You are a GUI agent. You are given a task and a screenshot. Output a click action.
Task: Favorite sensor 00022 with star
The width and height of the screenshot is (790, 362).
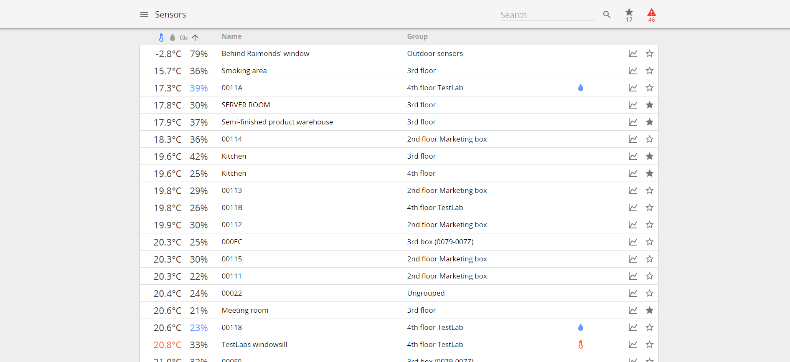(x=650, y=293)
